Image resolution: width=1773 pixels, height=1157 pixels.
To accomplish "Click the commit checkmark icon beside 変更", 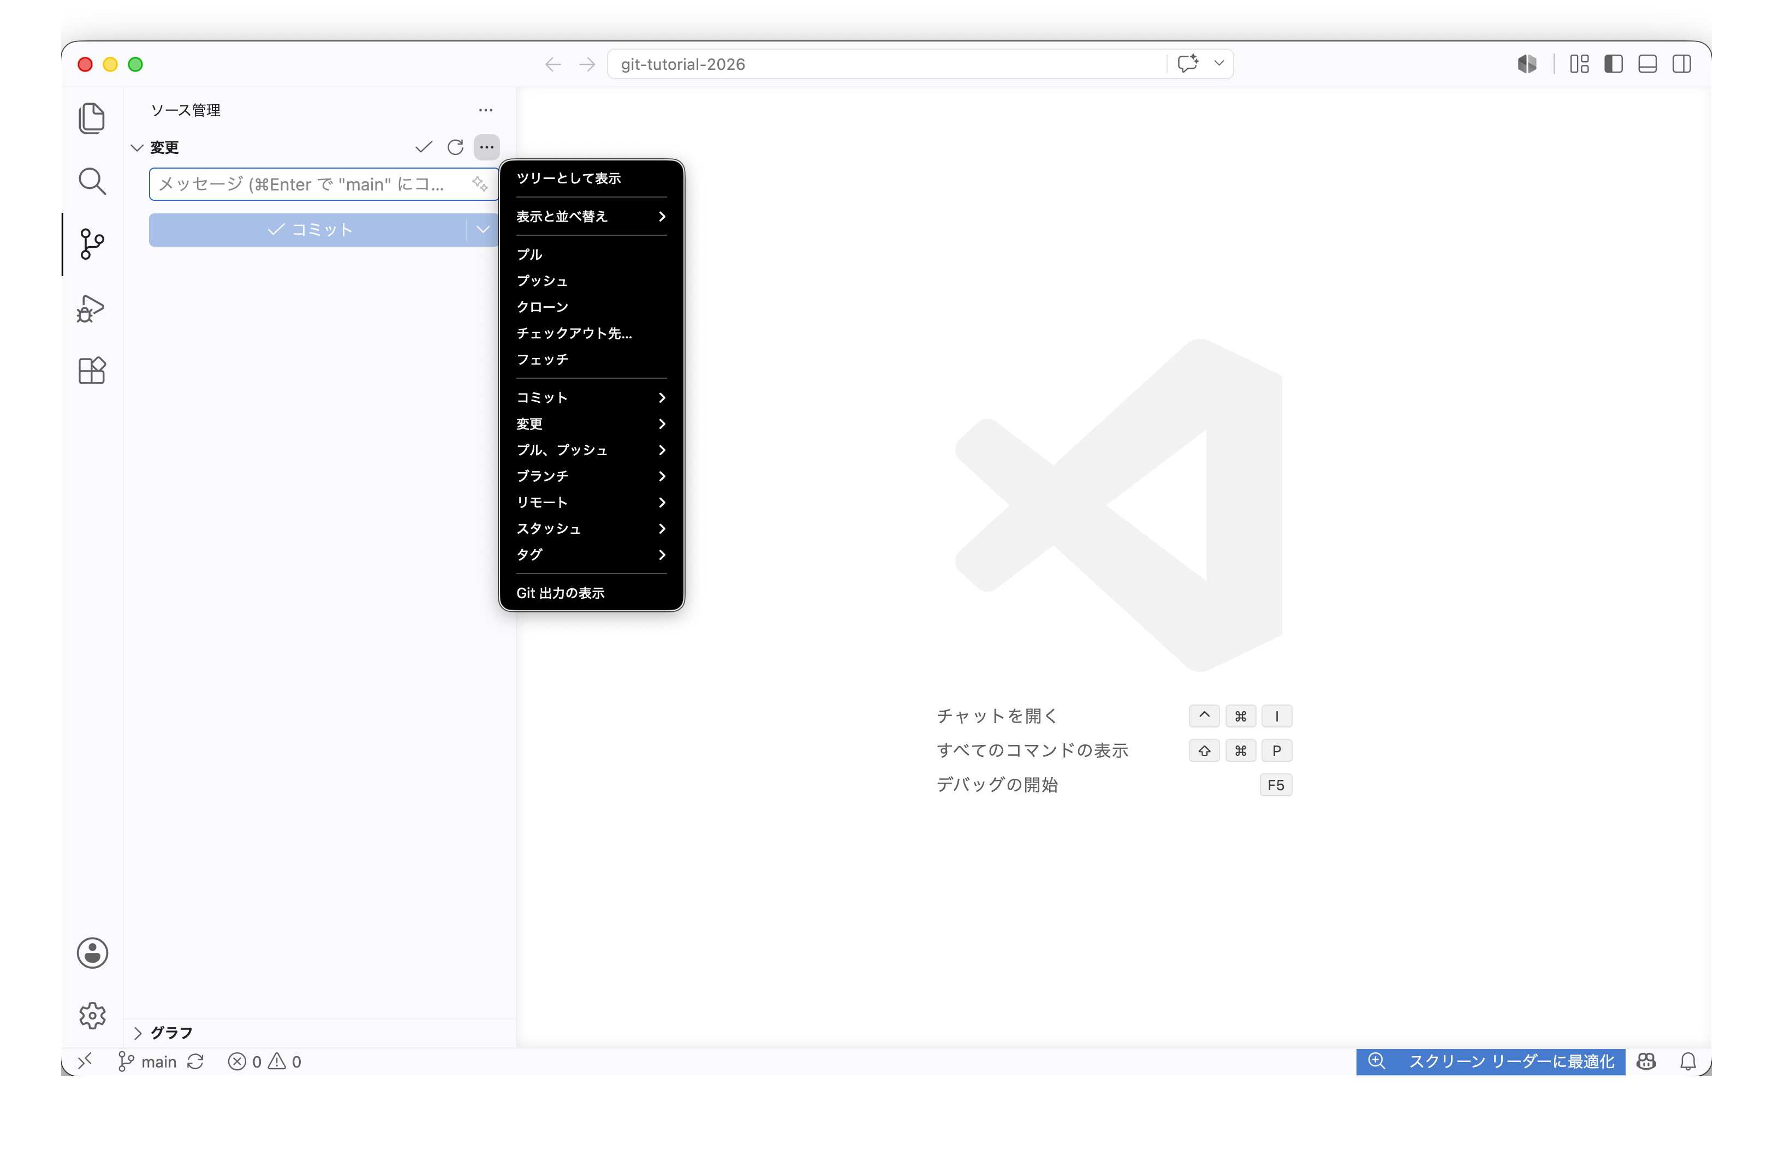I will 424,147.
